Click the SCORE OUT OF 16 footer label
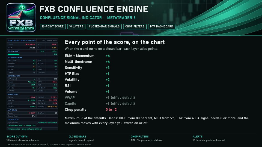The width and height of the screenshot is (262, 147). (17, 137)
